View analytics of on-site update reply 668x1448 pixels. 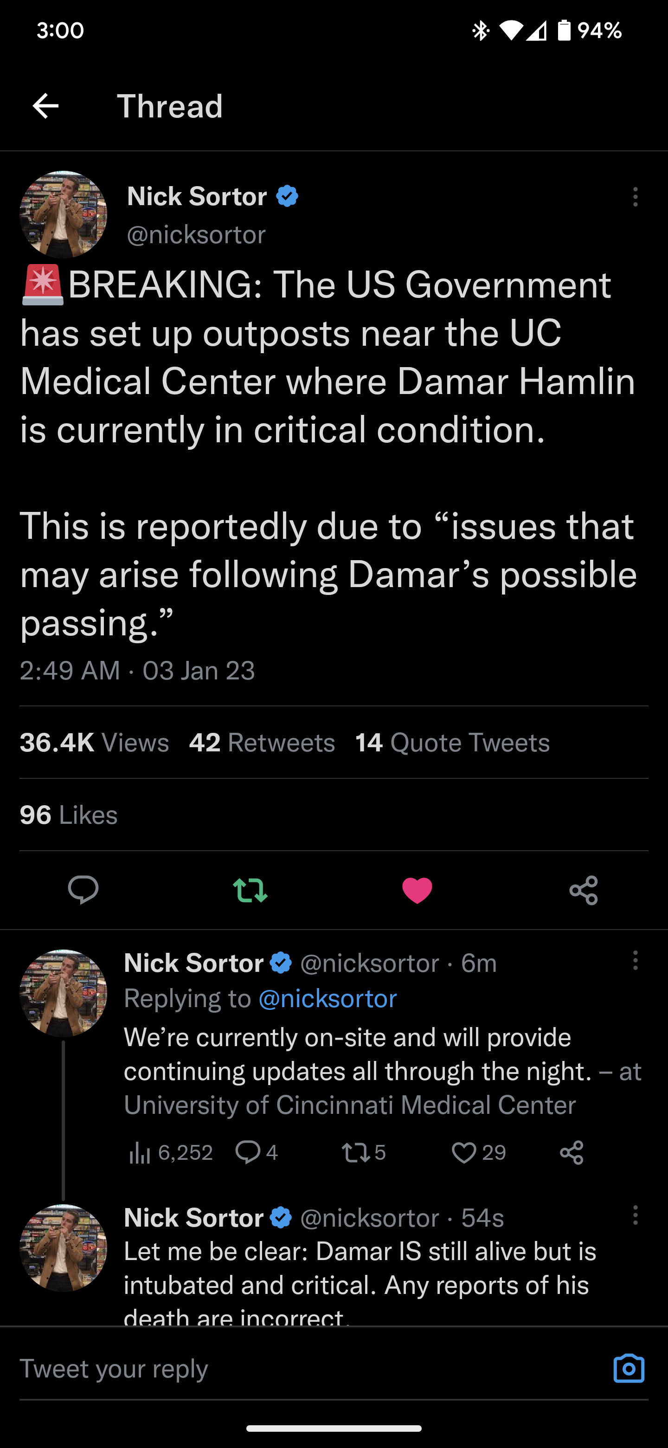point(171,1152)
